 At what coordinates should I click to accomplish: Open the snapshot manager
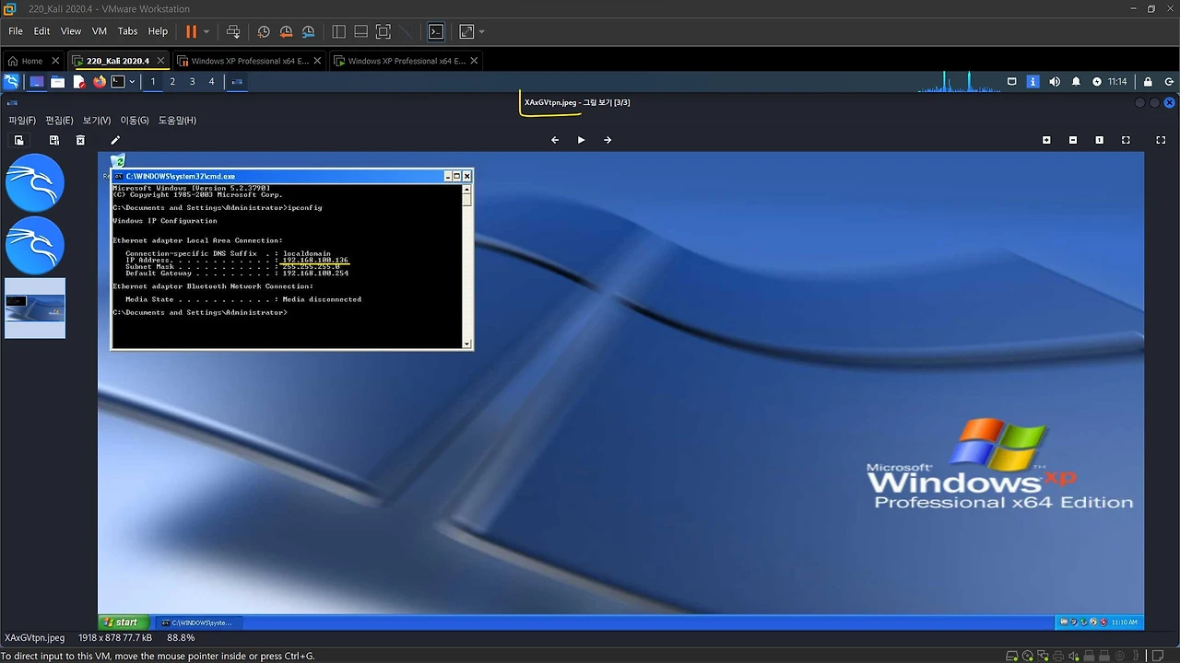(x=308, y=31)
